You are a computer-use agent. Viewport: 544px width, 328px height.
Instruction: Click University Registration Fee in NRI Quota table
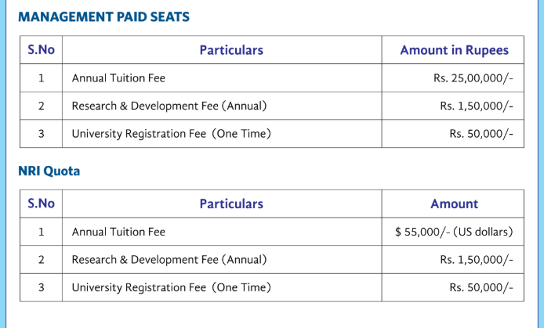click(x=171, y=287)
